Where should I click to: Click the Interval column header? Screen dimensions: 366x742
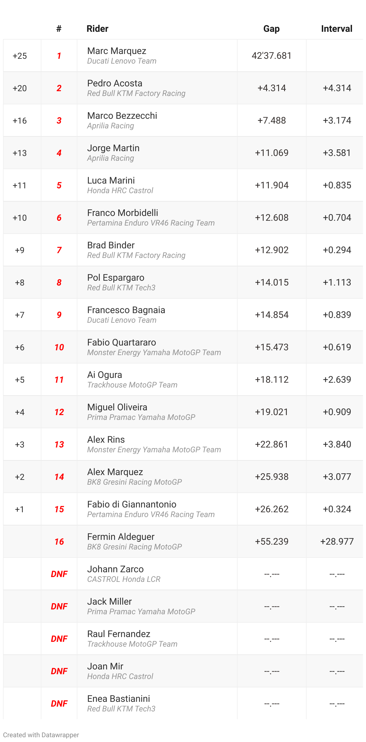[337, 29]
